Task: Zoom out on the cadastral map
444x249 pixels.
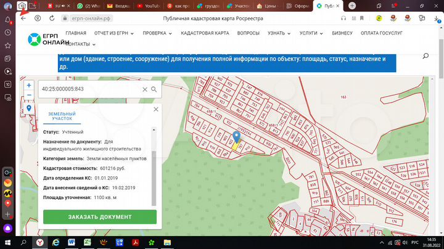Action: 28,95
